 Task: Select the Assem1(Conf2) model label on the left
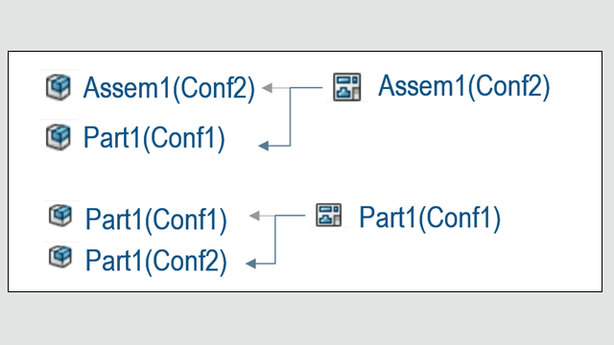169,88
